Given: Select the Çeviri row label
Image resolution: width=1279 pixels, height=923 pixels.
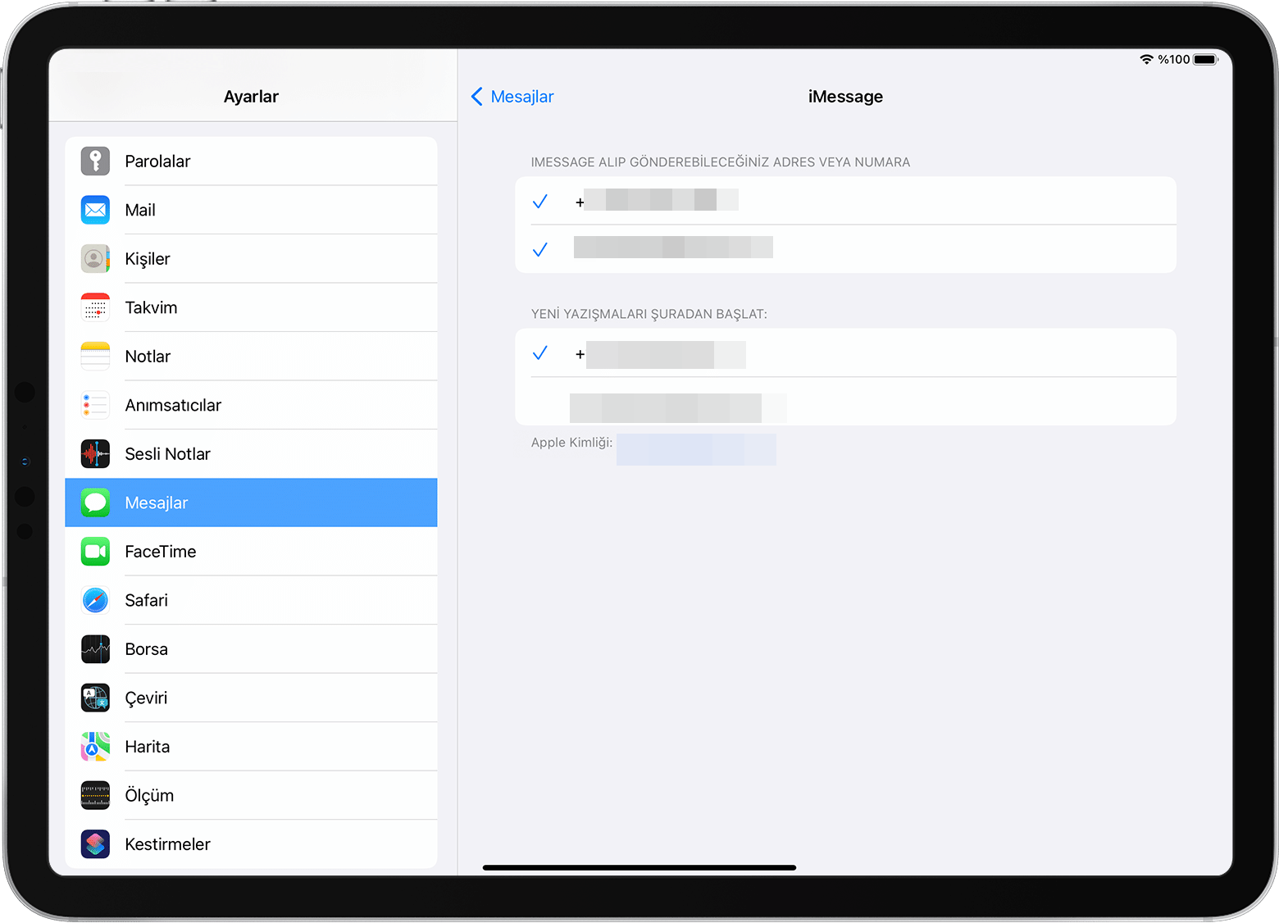Looking at the screenshot, I should tap(146, 698).
